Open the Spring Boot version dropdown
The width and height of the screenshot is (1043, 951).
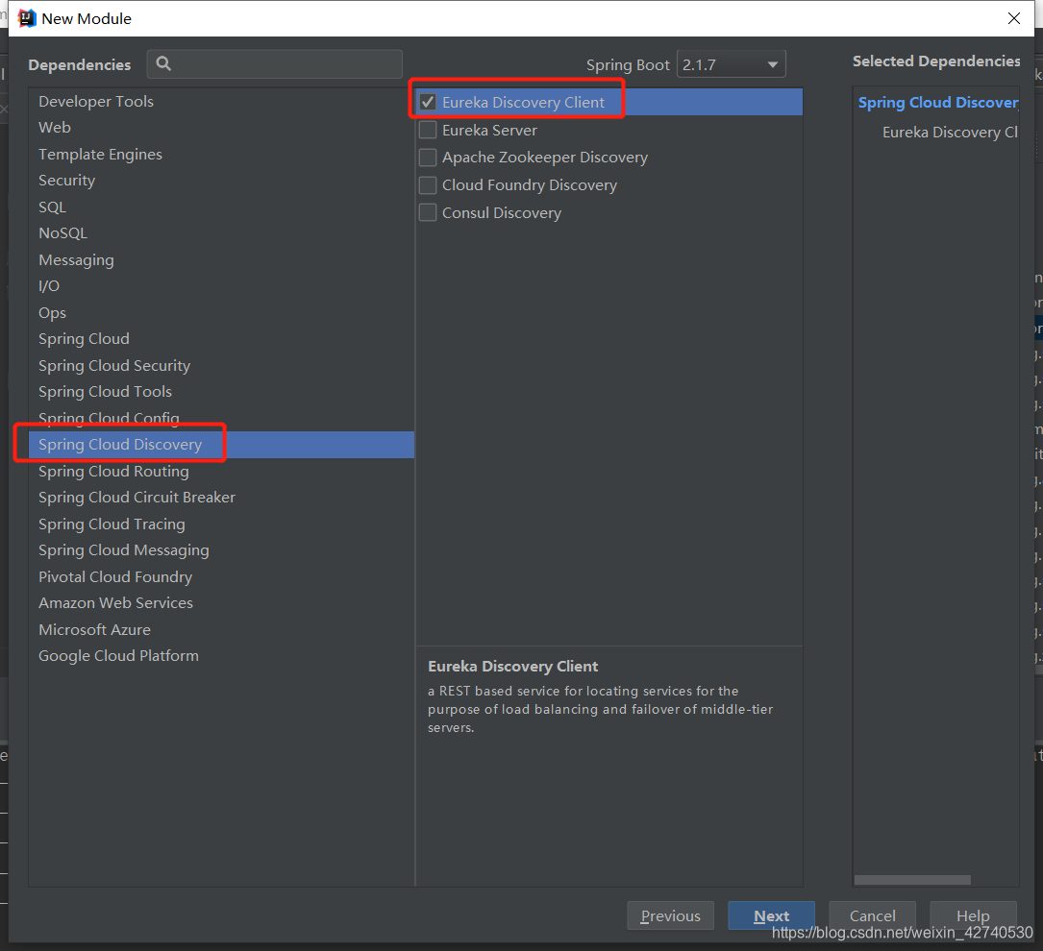pyautogui.click(x=731, y=64)
